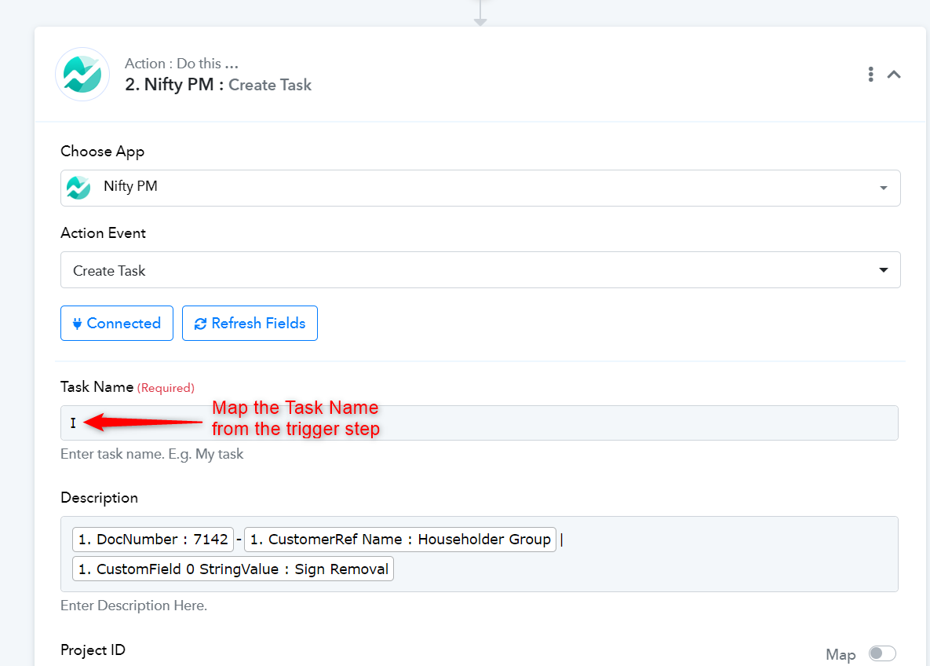Click the Project ID label

93,650
